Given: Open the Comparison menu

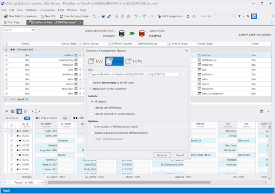Looking at the screenshot, I should [47, 10].
